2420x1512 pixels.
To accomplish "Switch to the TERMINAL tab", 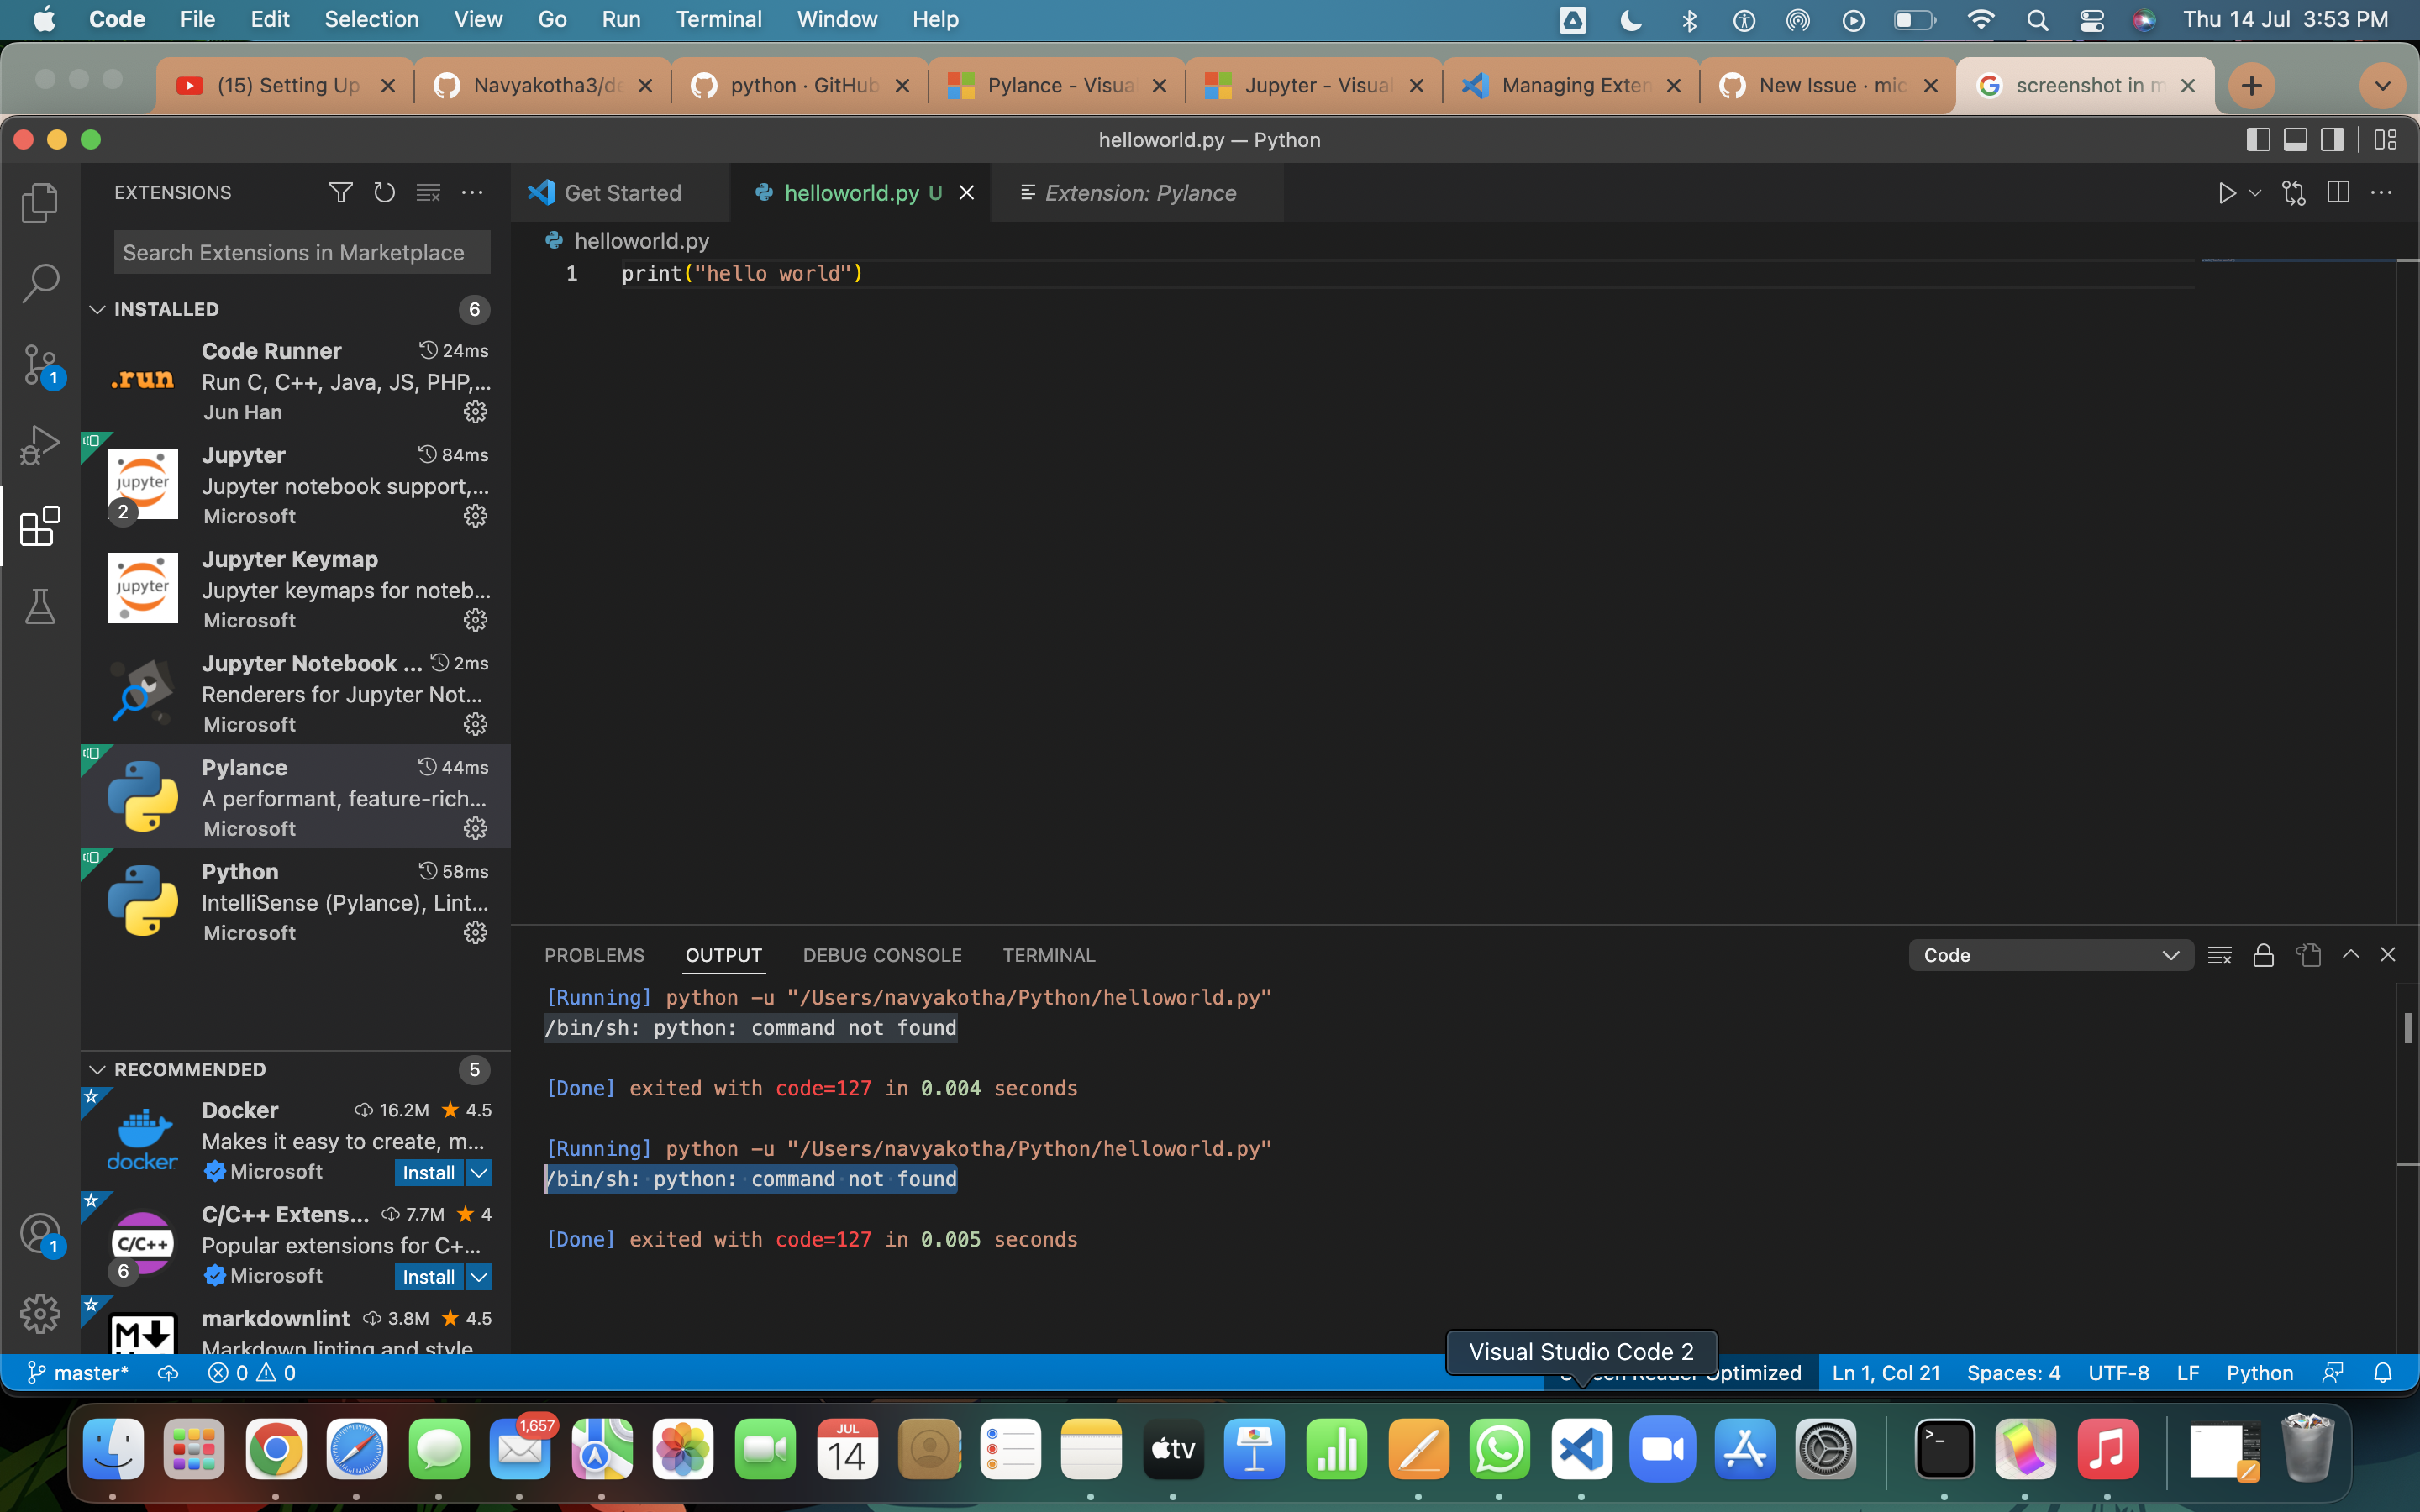I will coord(1048,955).
